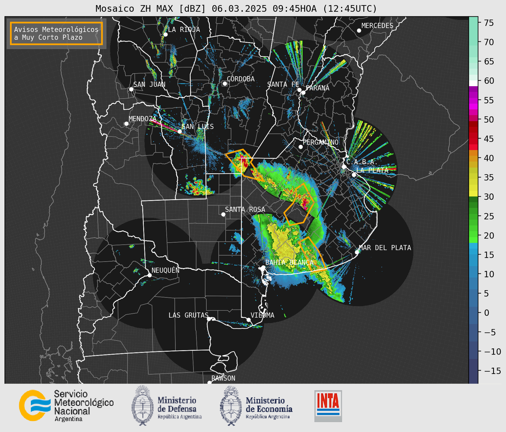Click the orange warning polygon east of Santa Rosa
The width and height of the screenshot is (506, 432).
299,204
